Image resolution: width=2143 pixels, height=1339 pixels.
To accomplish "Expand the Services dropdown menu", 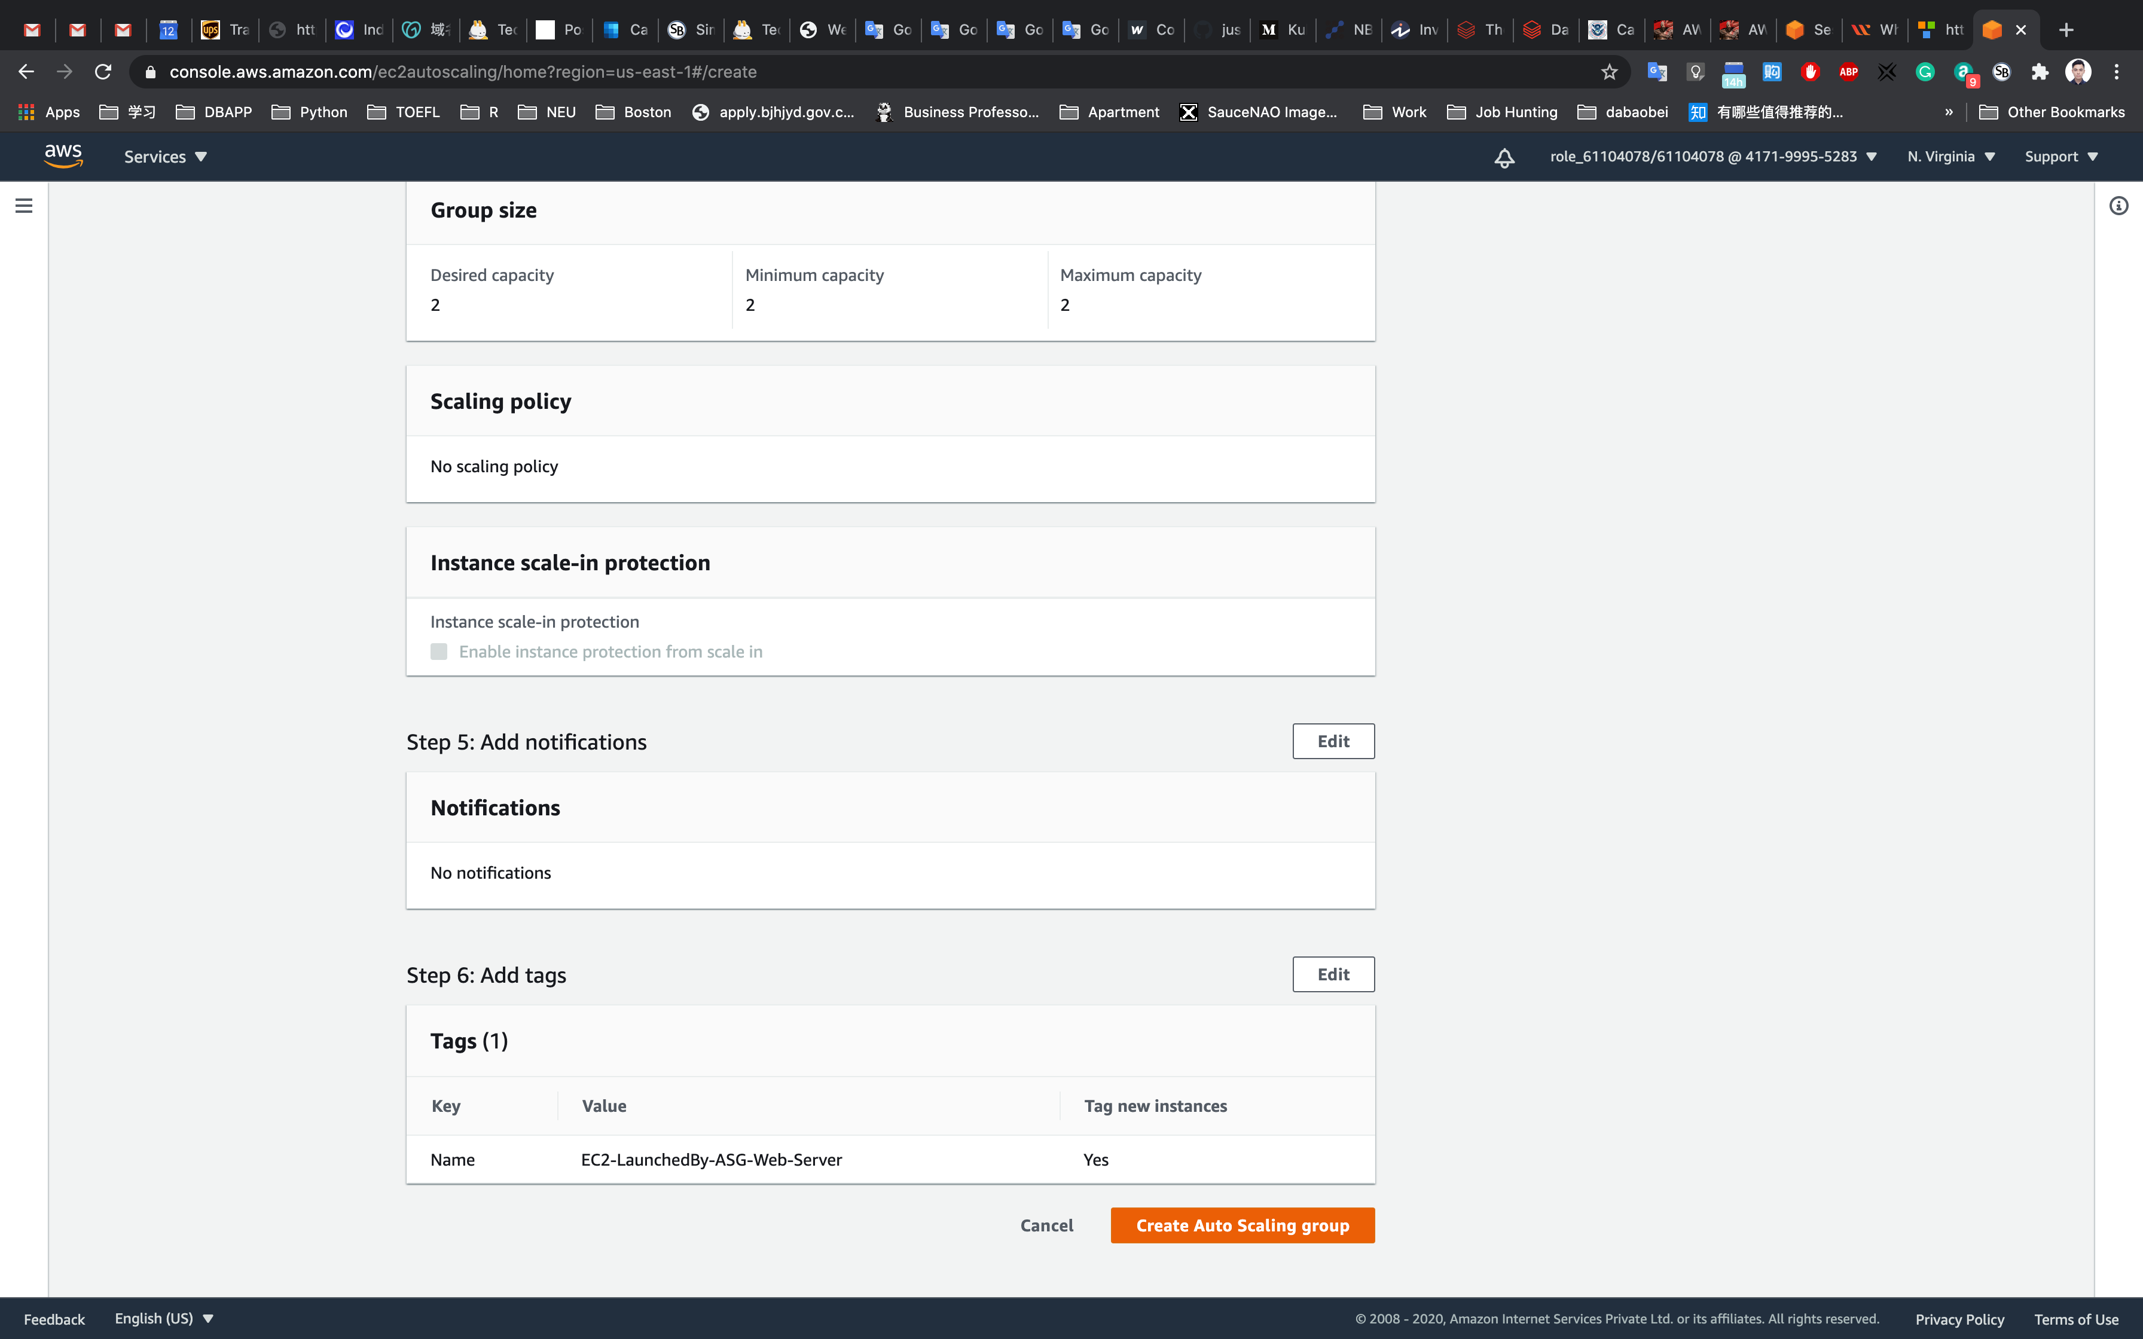I will pyautogui.click(x=164, y=157).
